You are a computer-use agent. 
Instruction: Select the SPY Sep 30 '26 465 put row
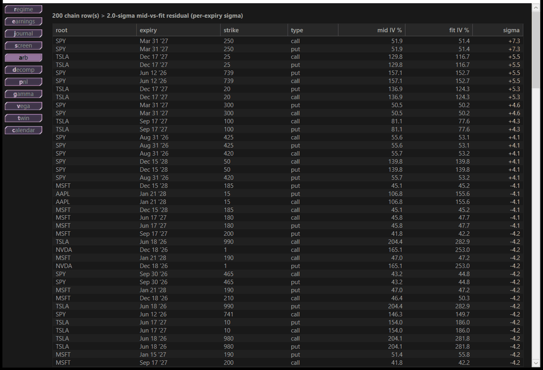tap(288, 282)
